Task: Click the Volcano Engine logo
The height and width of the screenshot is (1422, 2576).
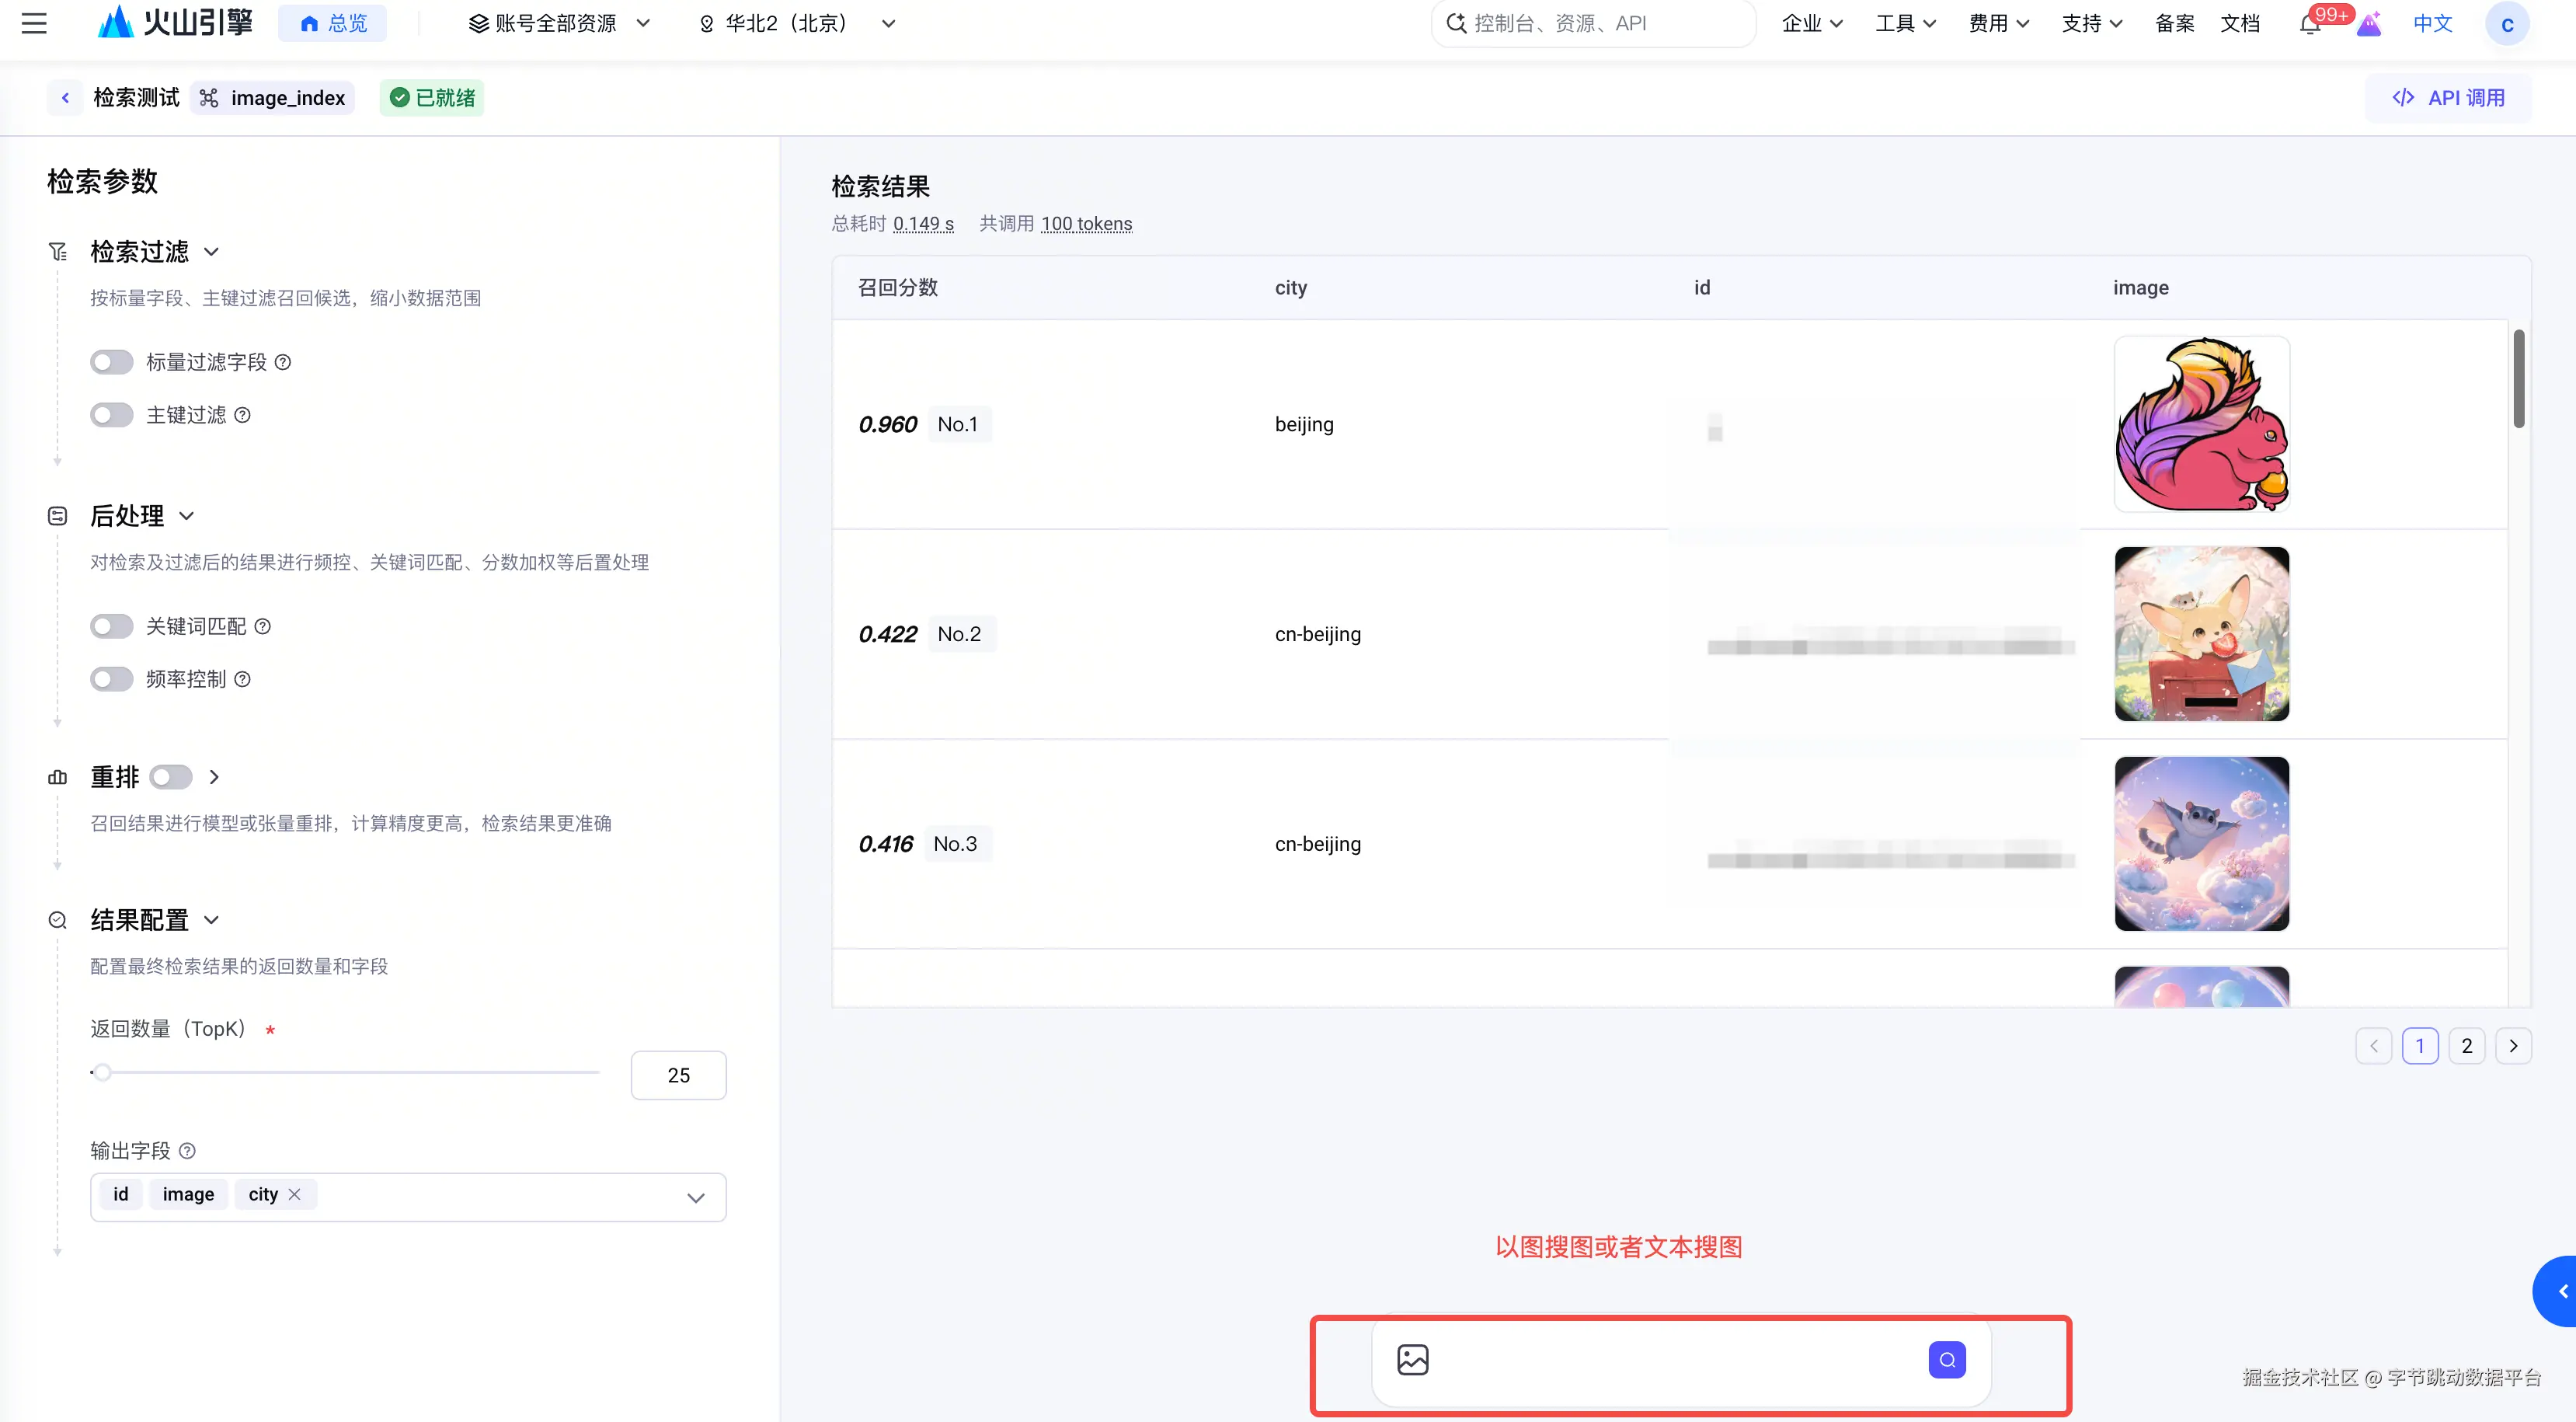Action: (175, 22)
